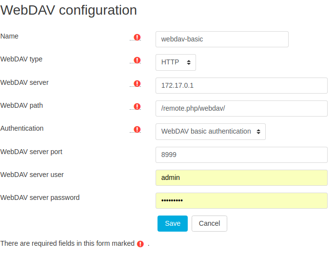Click the WebDAV server user label

point(32,175)
